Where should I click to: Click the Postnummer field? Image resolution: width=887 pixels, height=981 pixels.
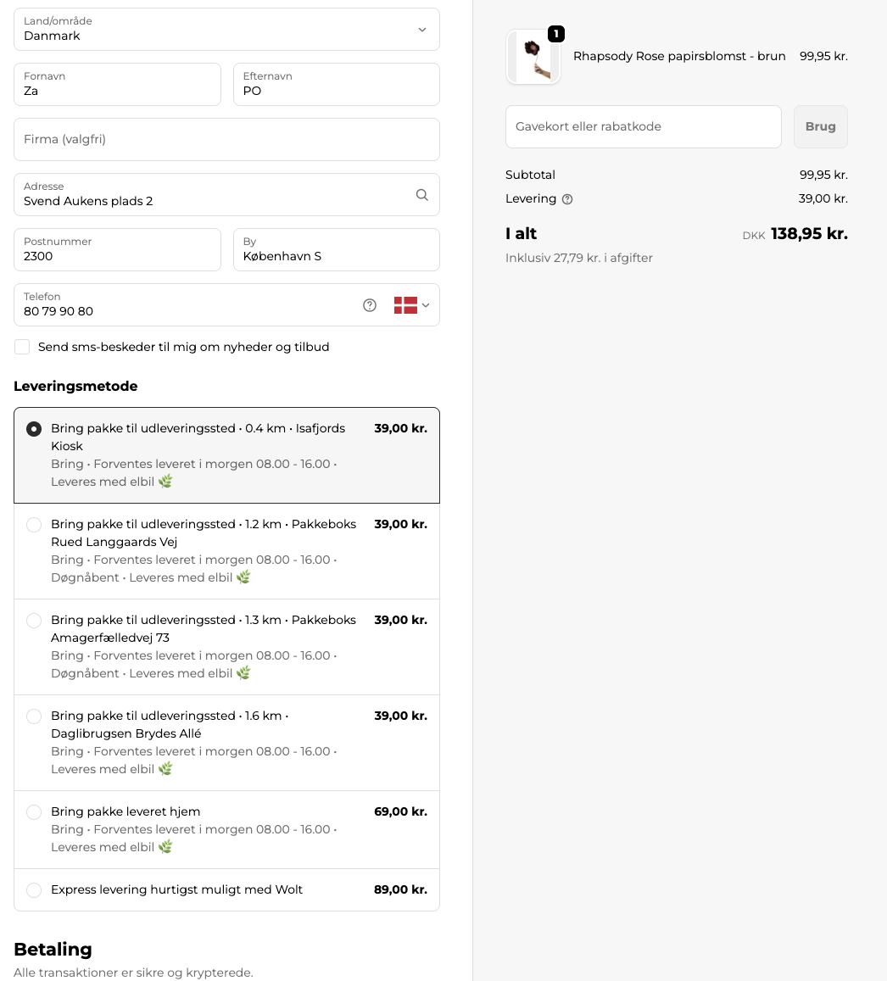117,249
